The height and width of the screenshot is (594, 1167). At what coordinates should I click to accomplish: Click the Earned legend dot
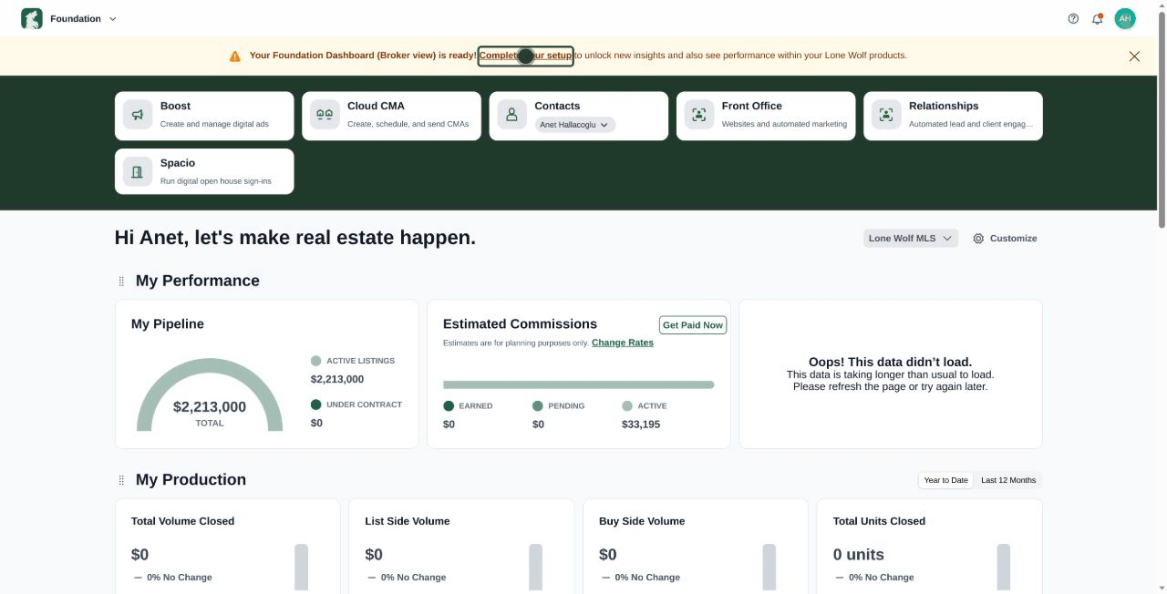tap(449, 406)
